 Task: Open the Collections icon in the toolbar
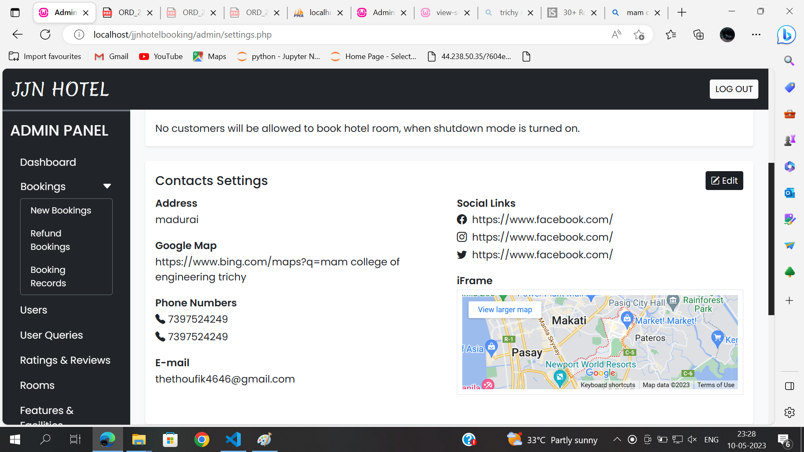(698, 35)
